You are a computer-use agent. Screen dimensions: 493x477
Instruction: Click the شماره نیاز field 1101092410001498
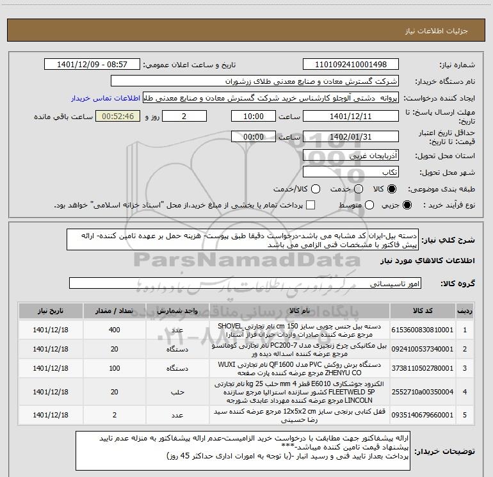pyautogui.click(x=351, y=65)
